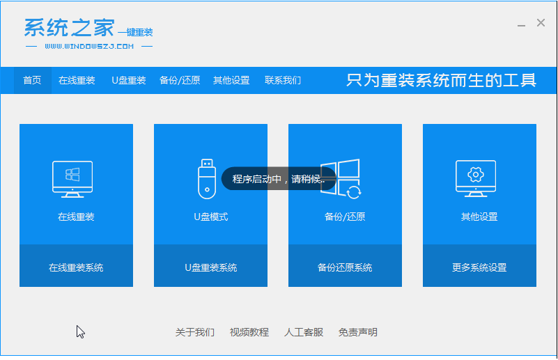Click the online reinstall monitor icon

click(72, 179)
